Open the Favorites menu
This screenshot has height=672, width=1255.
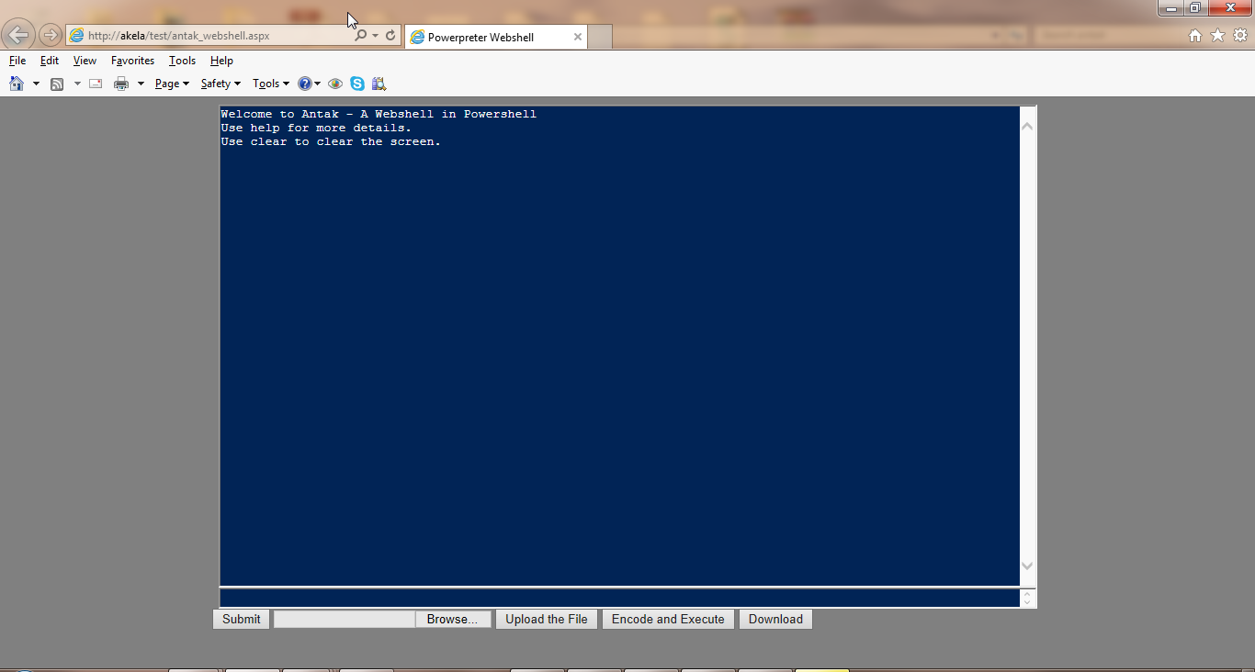(x=133, y=61)
